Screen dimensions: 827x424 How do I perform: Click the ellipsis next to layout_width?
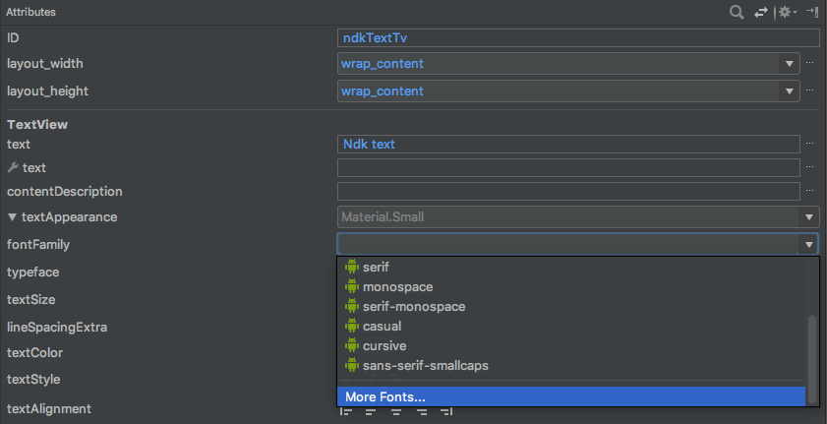[811, 64]
